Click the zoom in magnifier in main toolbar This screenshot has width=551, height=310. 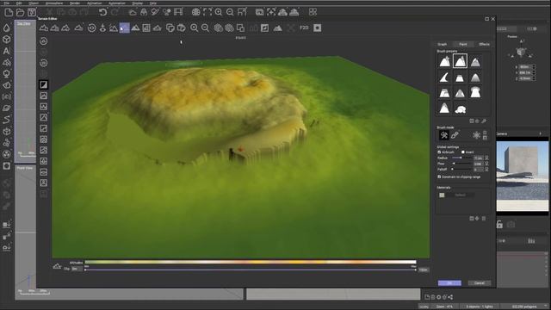tap(219, 12)
